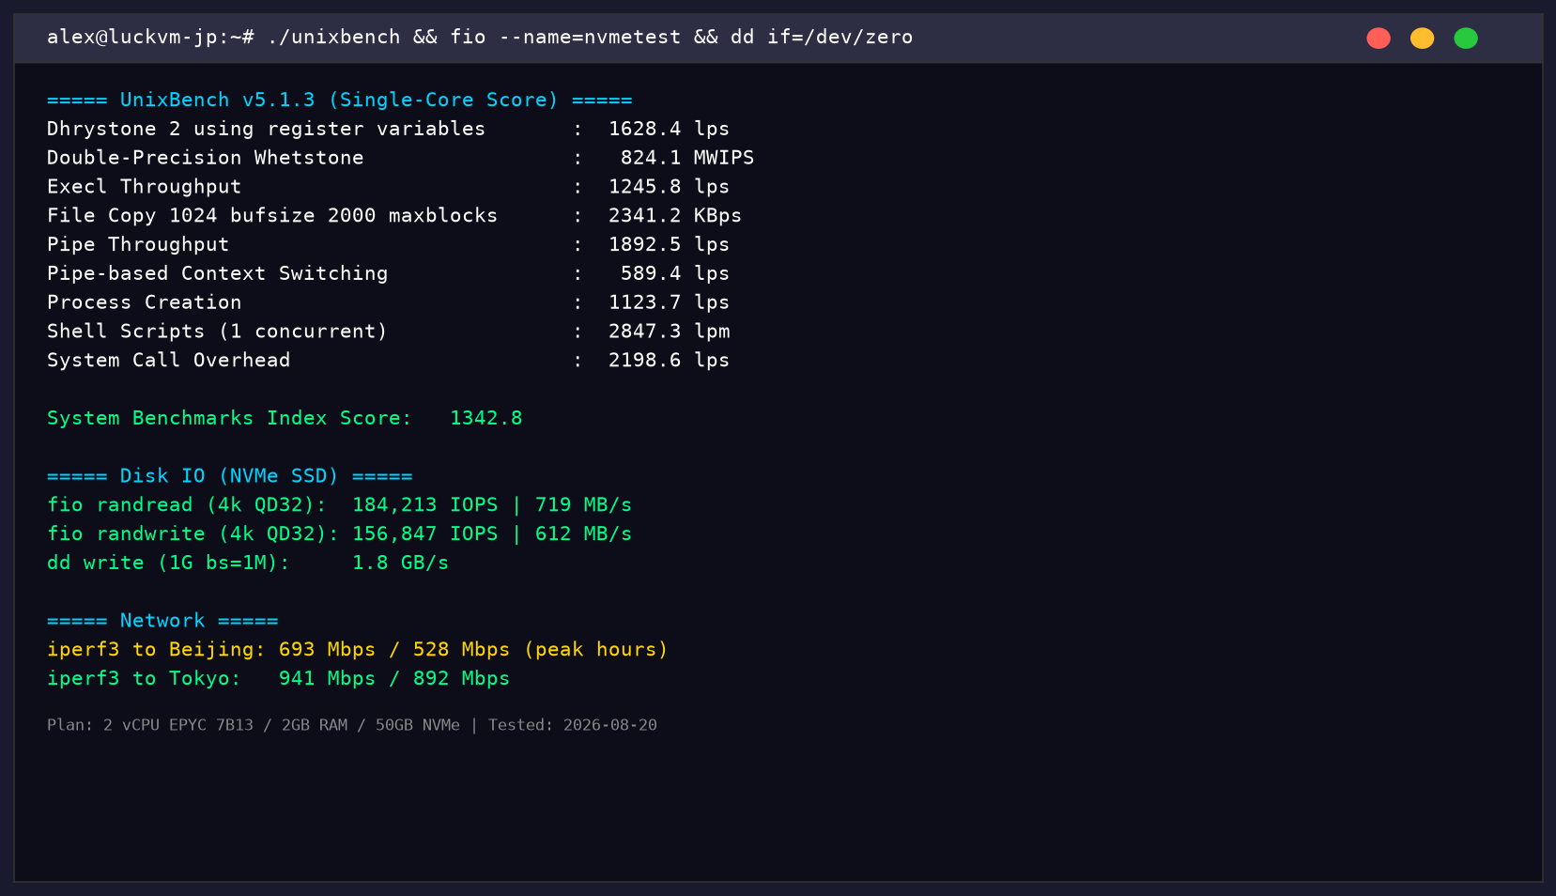Click the File Copy 1024 bufsize row
The width and height of the screenshot is (1556, 896).
click(x=394, y=216)
